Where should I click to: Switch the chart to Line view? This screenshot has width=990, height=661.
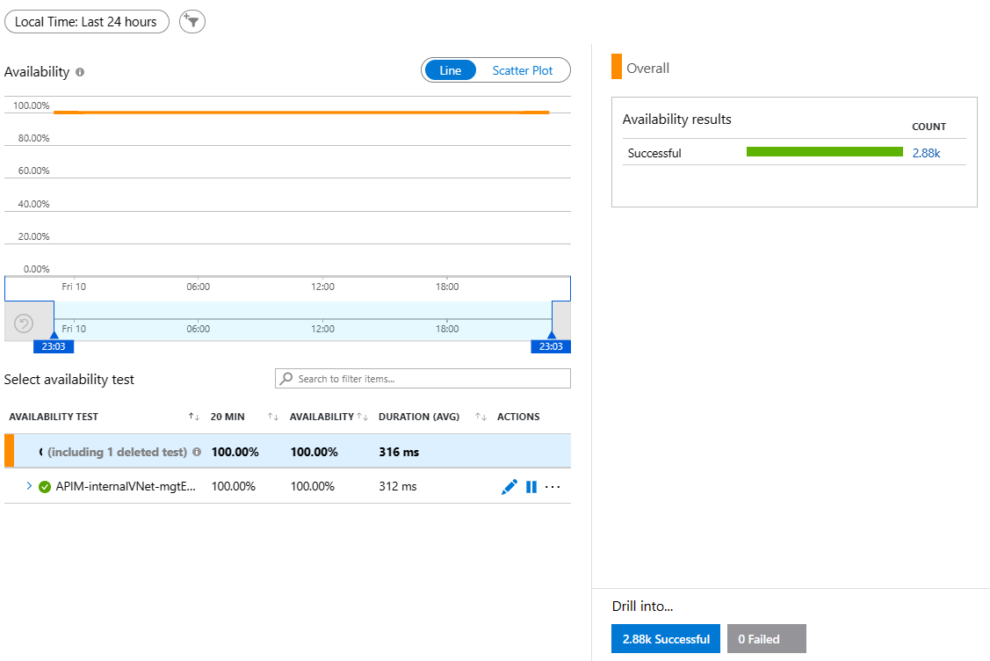450,70
